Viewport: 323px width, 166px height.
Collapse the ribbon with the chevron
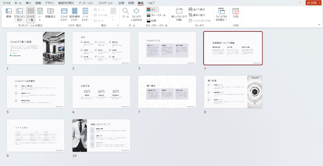[319, 24]
